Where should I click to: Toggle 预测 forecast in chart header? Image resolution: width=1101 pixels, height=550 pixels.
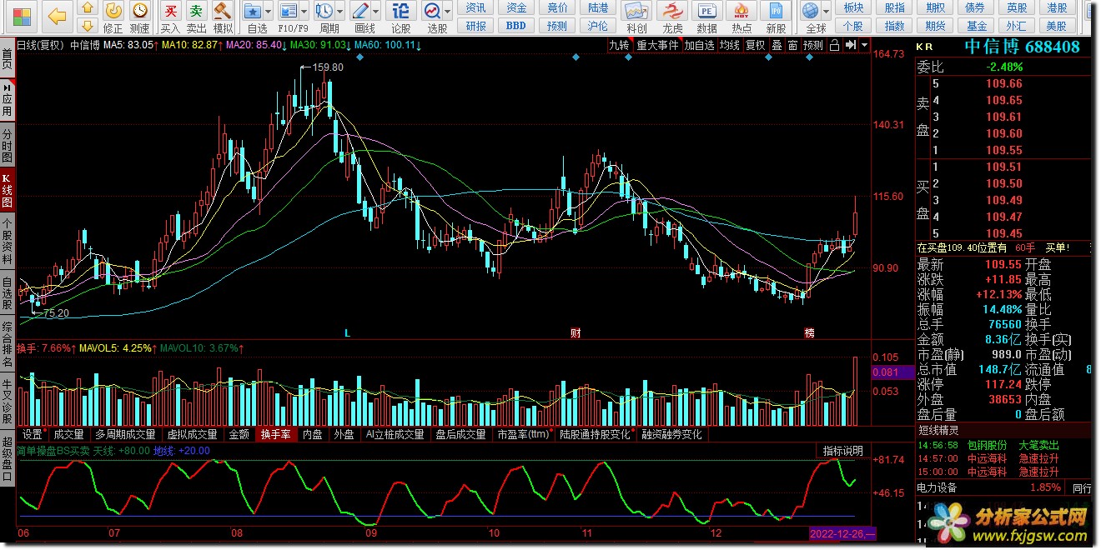pos(813,45)
